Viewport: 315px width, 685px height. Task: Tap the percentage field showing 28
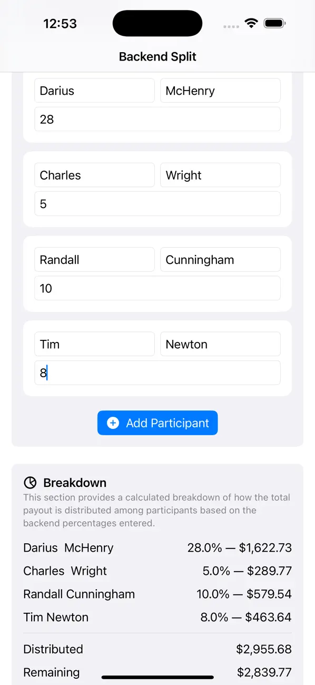pyautogui.click(x=157, y=119)
